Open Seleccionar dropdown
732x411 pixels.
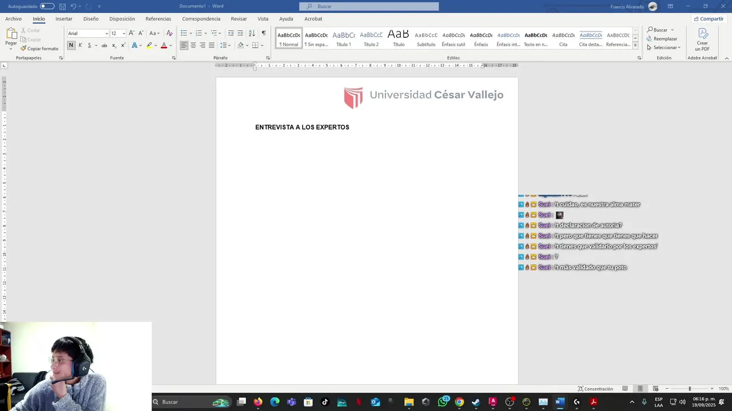[x=663, y=47]
